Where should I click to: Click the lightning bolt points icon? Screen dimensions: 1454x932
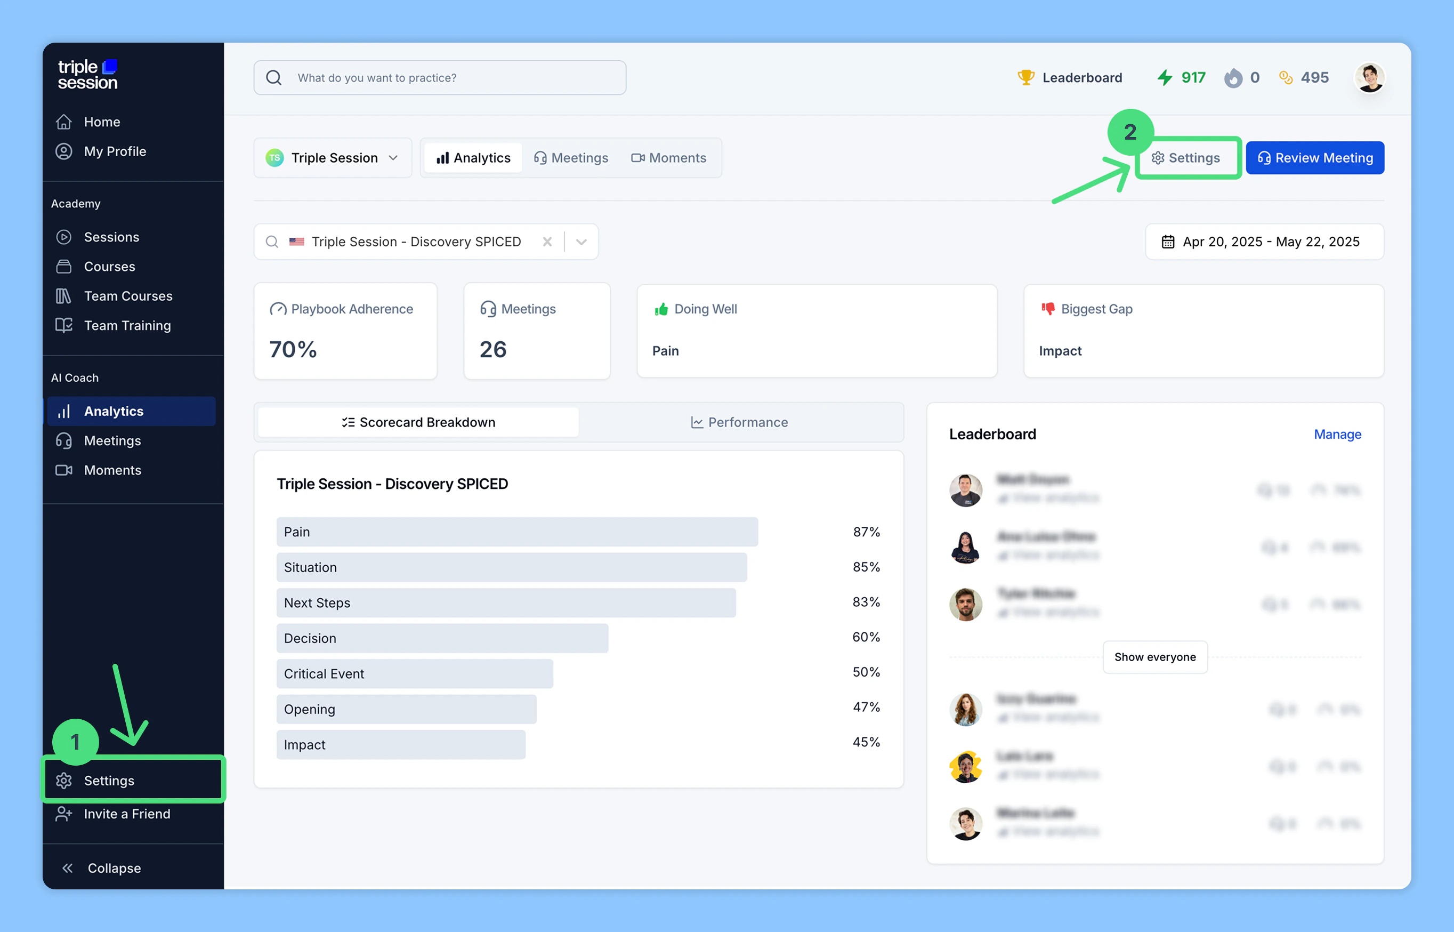(x=1164, y=77)
